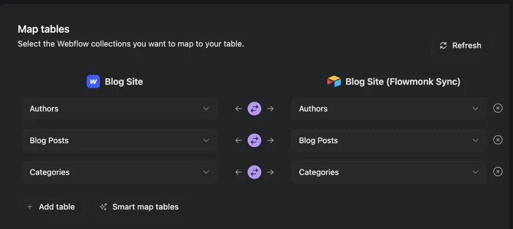Set Authors sync direction to right arrow
Viewport: 513px width, 229px height.
[x=270, y=109]
